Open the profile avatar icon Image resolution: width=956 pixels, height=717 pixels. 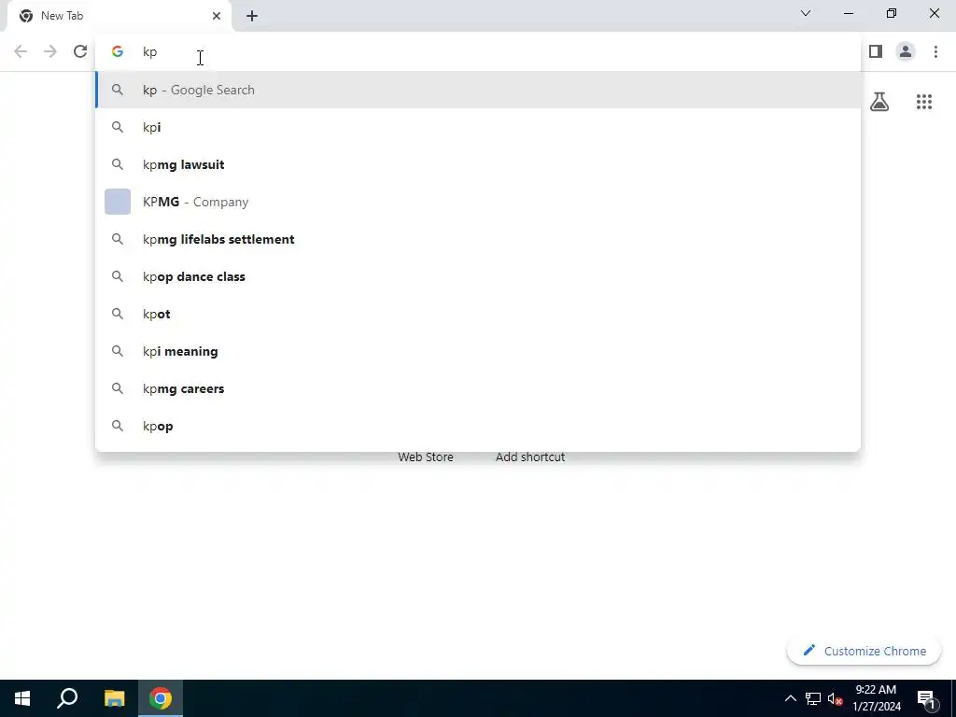pos(906,52)
